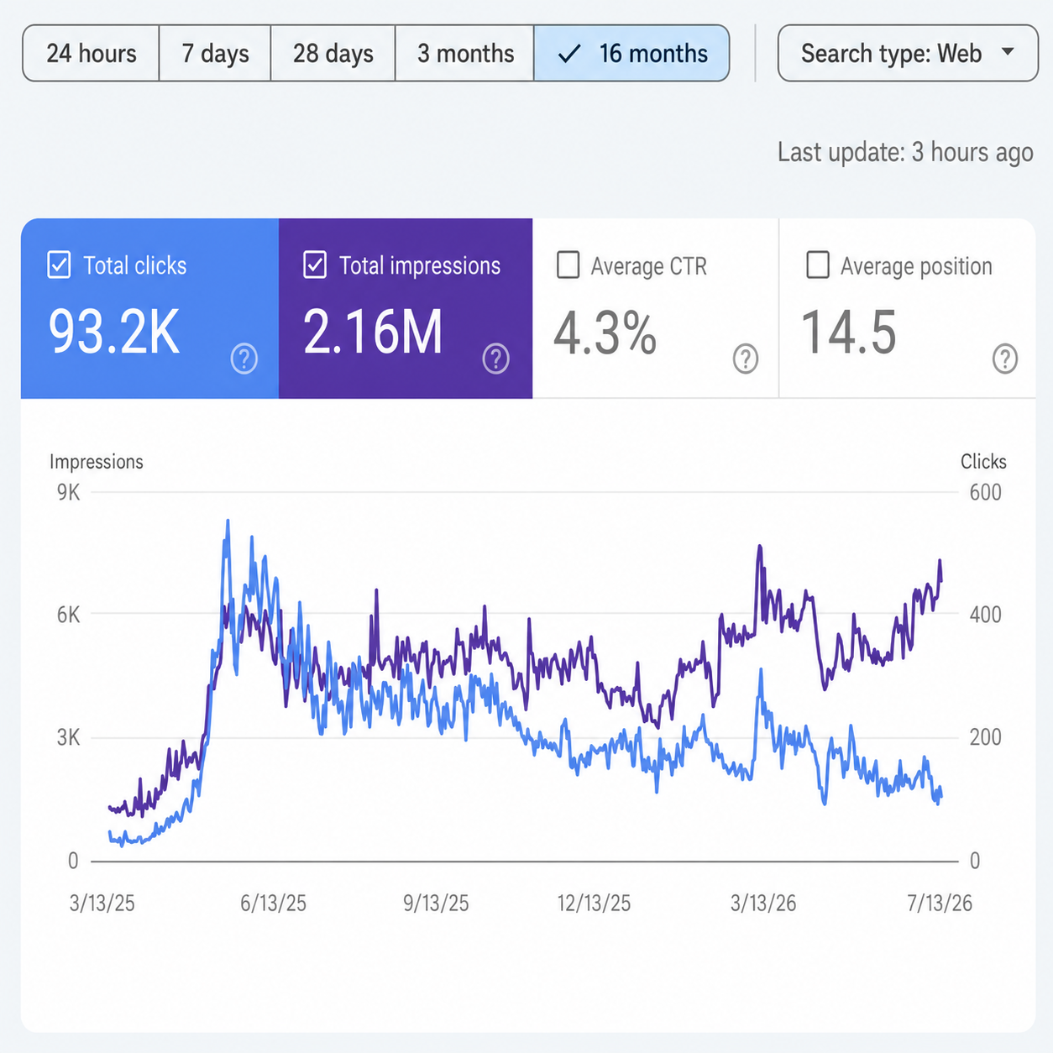The width and height of the screenshot is (1053, 1053).
Task: Click the 4.3% average CTR value
Action: coord(605,333)
